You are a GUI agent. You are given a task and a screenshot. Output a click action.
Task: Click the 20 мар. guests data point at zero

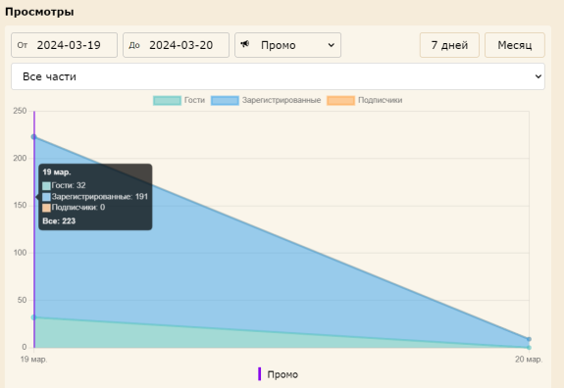529,348
